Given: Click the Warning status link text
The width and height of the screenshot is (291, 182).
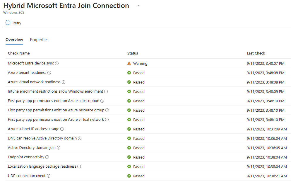Looking at the screenshot, I should pyautogui.click(x=140, y=64).
